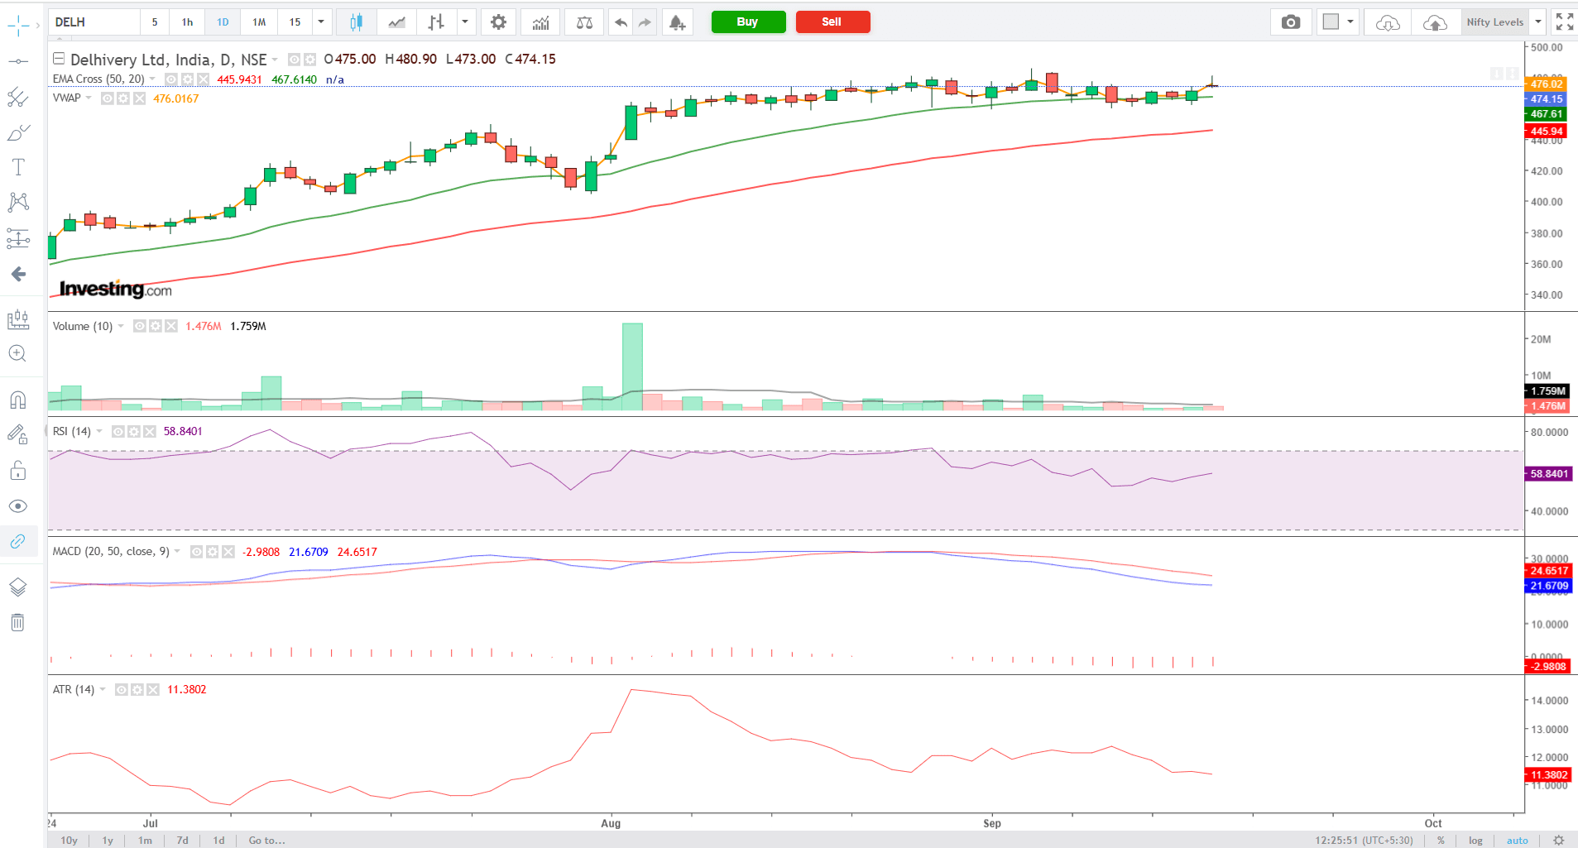Image resolution: width=1578 pixels, height=848 pixels.
Task: Toggle hide all drawings eye icon
Action: pyautogui.click(x=18, y=505)
